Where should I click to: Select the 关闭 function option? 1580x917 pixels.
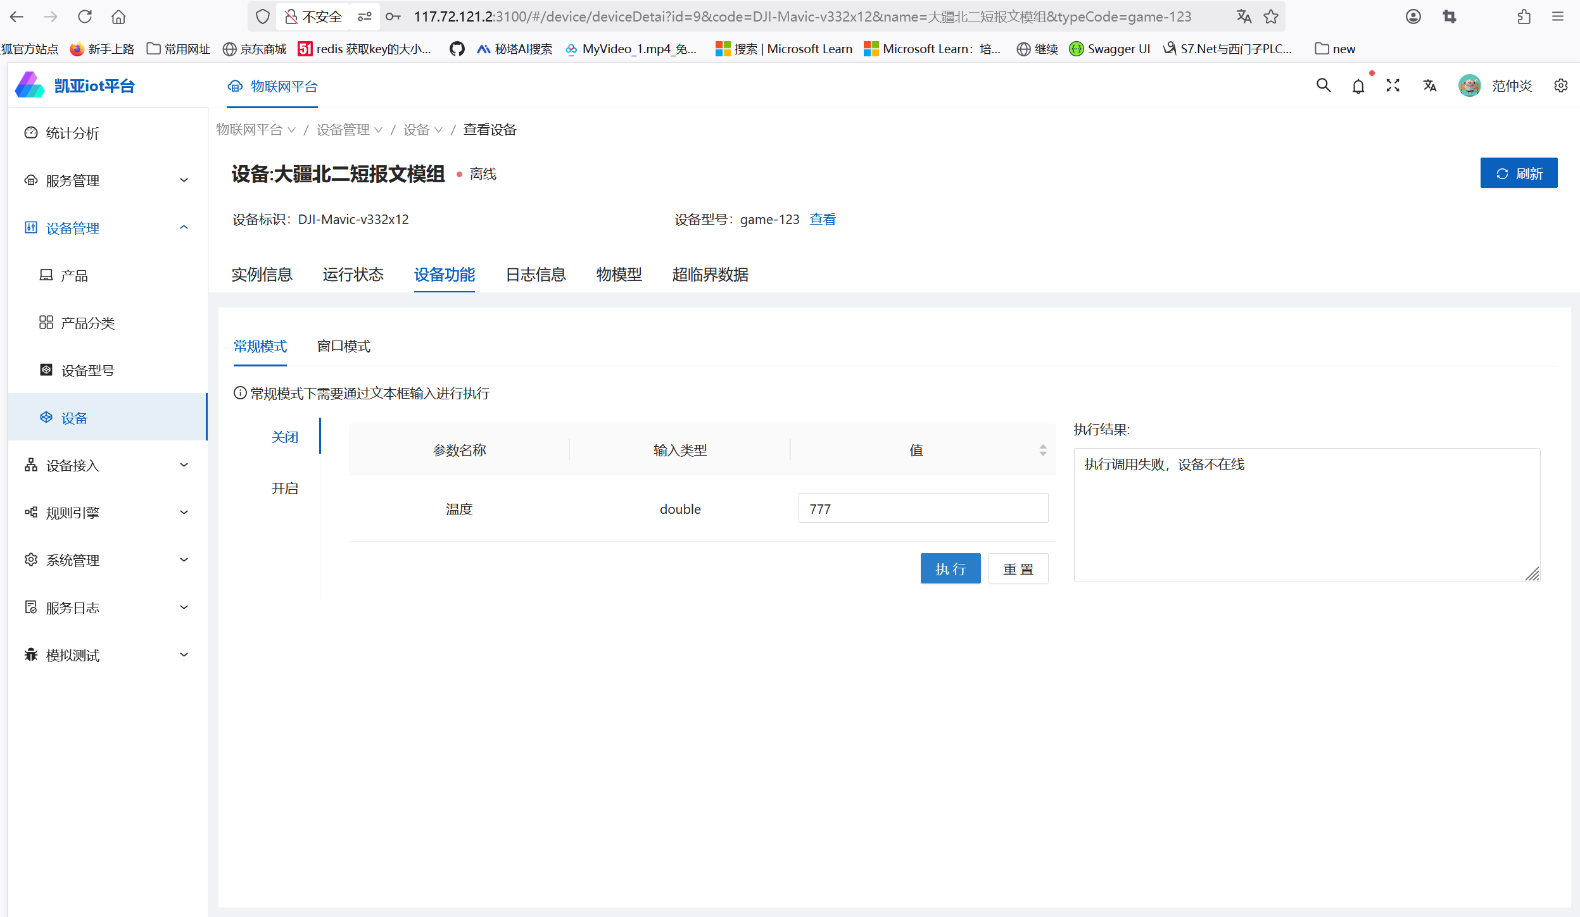(284, 437)
